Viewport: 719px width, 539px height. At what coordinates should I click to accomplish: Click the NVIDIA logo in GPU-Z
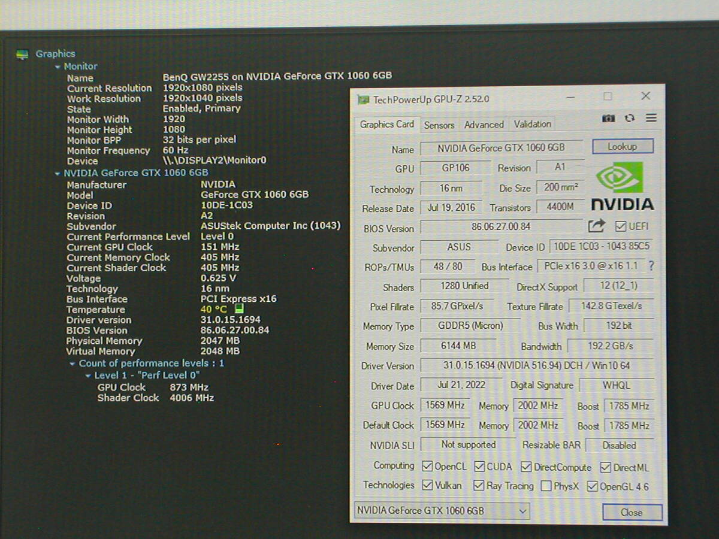(x=623, y=186)
